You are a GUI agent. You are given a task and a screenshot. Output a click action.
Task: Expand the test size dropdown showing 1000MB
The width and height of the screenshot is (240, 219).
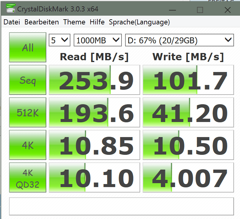pyautogui.click(x=98, y=40)
